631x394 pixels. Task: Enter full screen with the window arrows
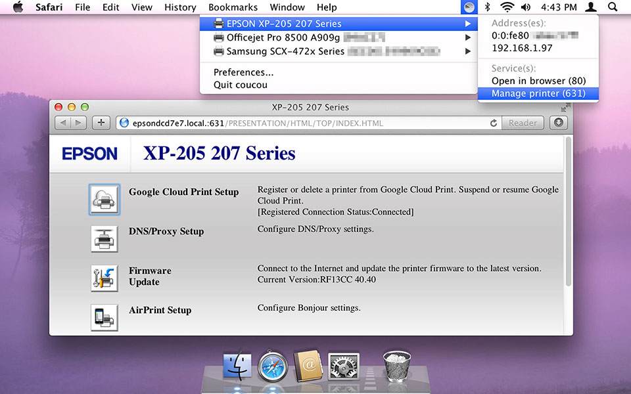coord(565,107)
